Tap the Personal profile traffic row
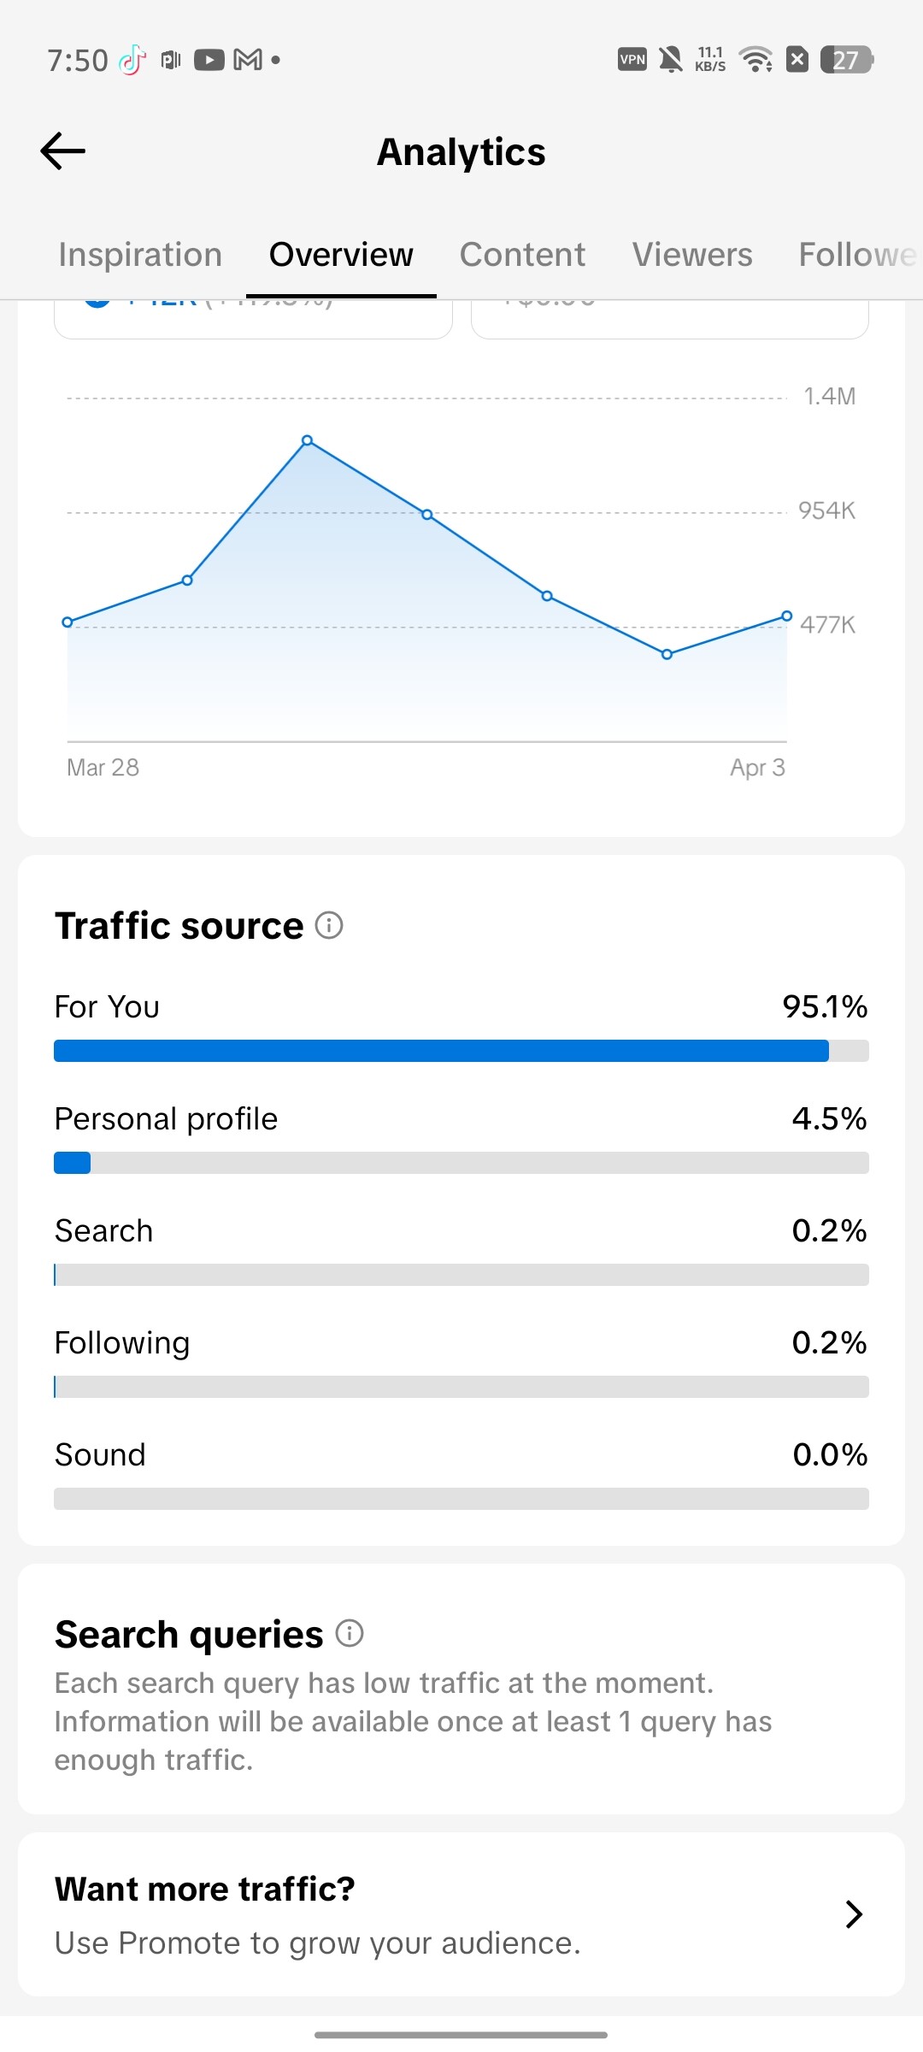This screenshot has height=2052, width=923. pos(461,1137)
